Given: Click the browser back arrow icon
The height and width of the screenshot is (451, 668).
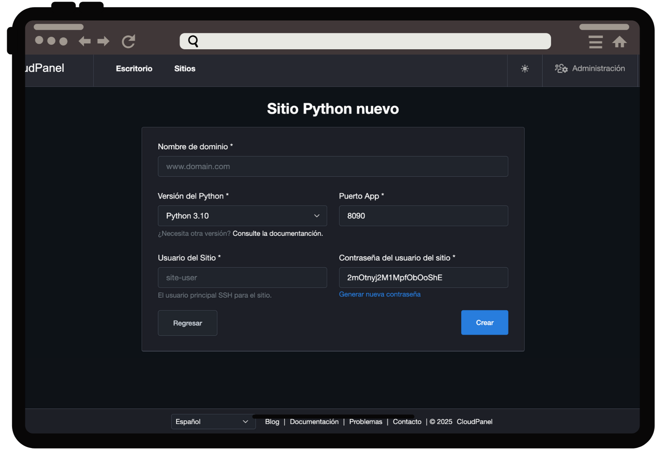Looking at the screenshot, I should click(85, 41).
